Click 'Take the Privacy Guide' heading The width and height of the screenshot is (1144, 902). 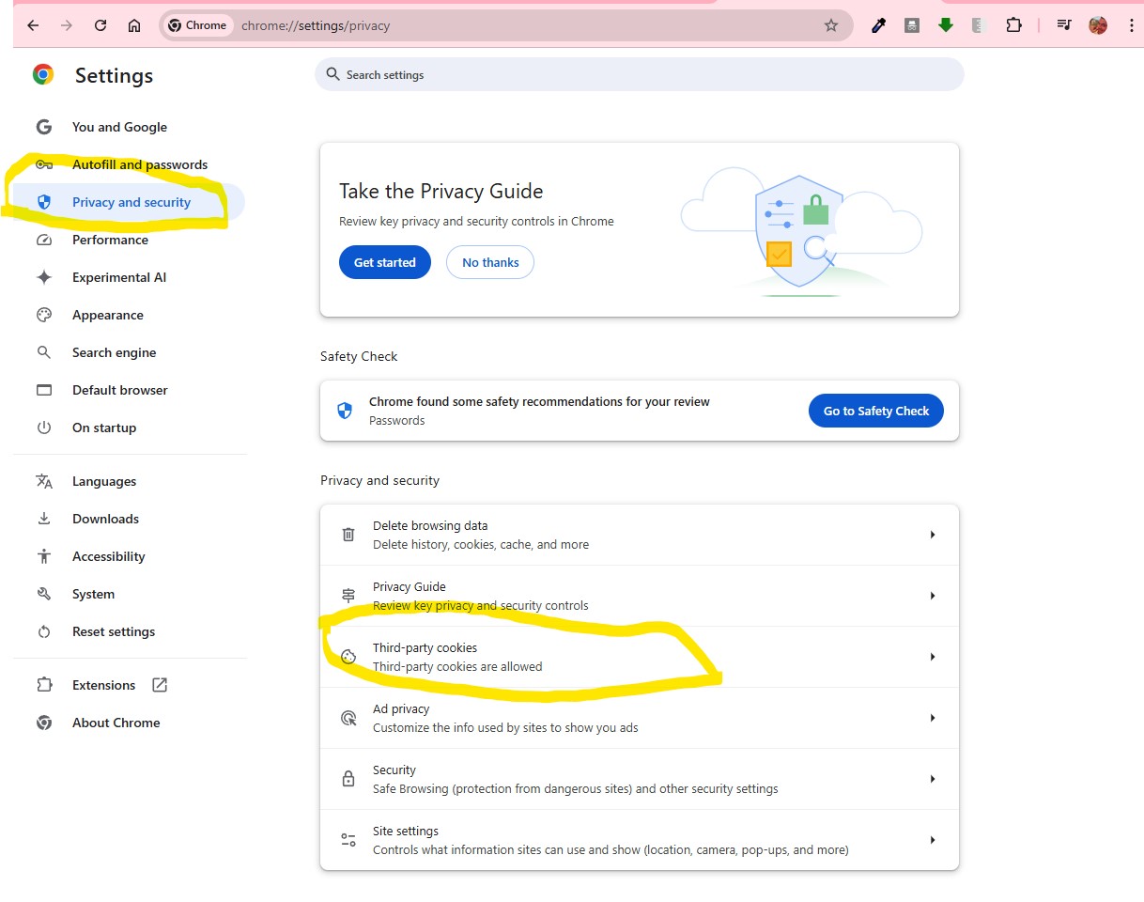(441, 191)
